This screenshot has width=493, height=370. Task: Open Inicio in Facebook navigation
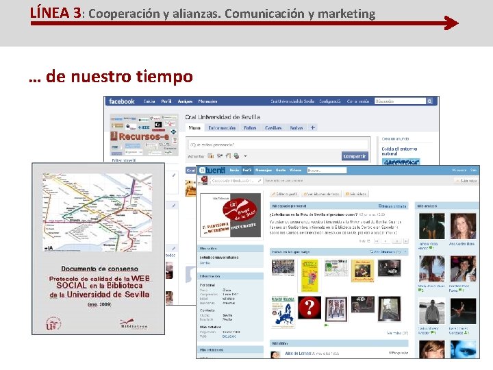(x=149, y=101)
